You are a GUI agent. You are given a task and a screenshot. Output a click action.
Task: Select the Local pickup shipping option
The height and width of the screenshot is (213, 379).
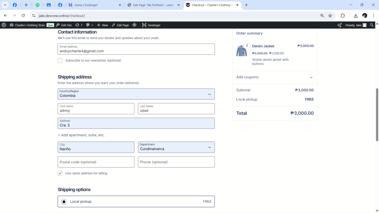coord(64,202)
